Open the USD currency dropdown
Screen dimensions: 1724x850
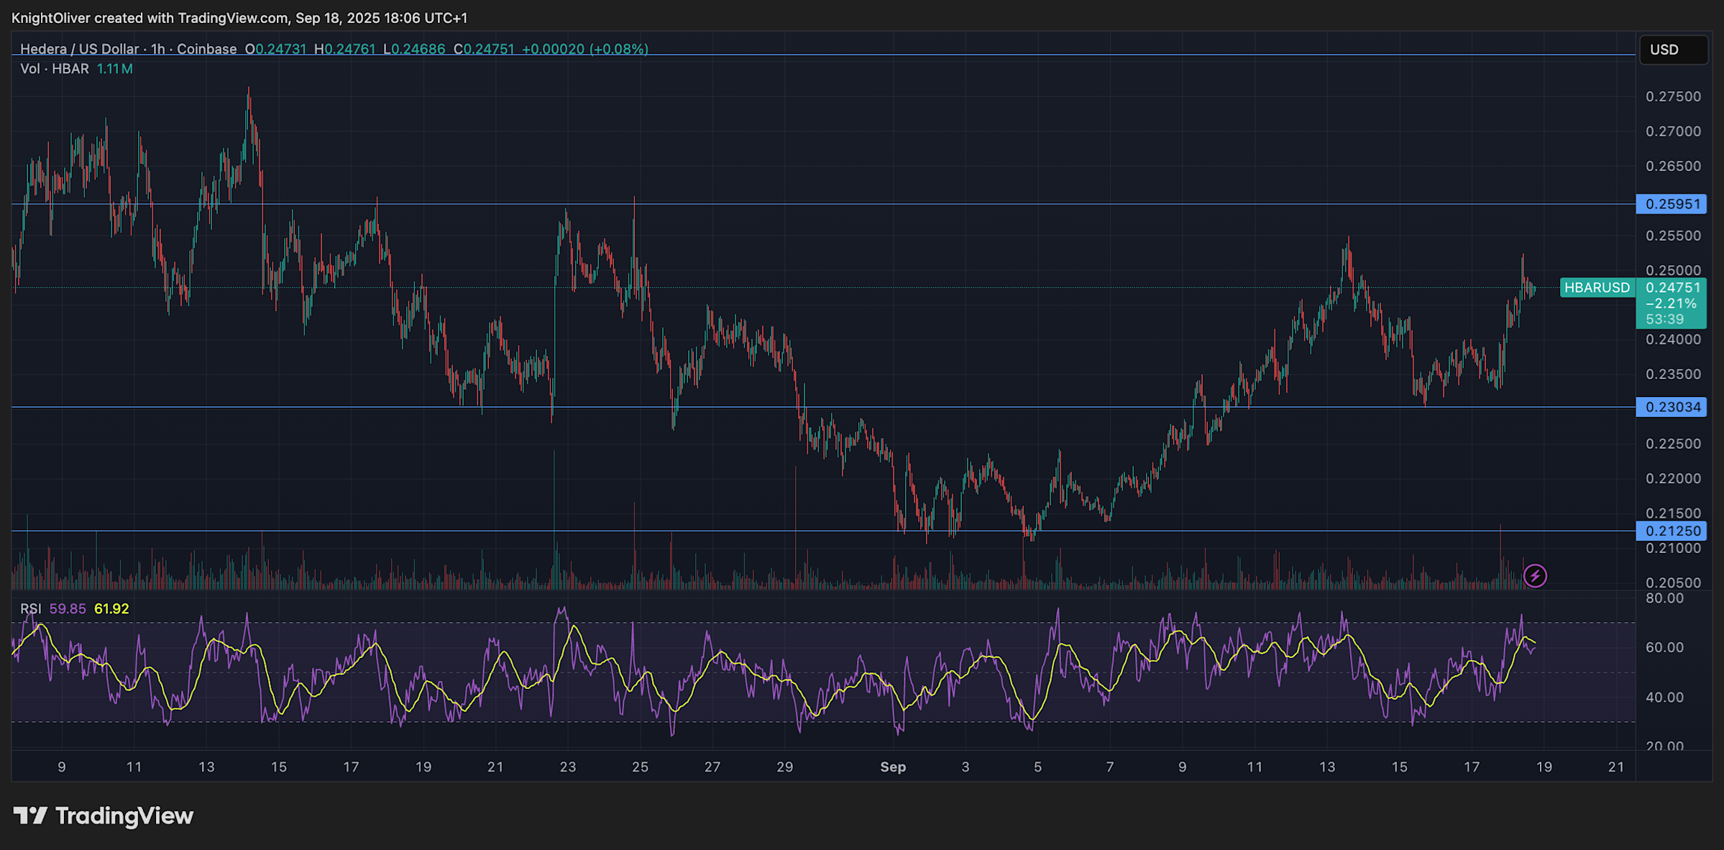[x=1672, y=50]
